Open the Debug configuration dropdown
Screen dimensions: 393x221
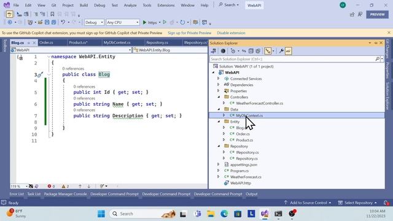click(94, 22)
